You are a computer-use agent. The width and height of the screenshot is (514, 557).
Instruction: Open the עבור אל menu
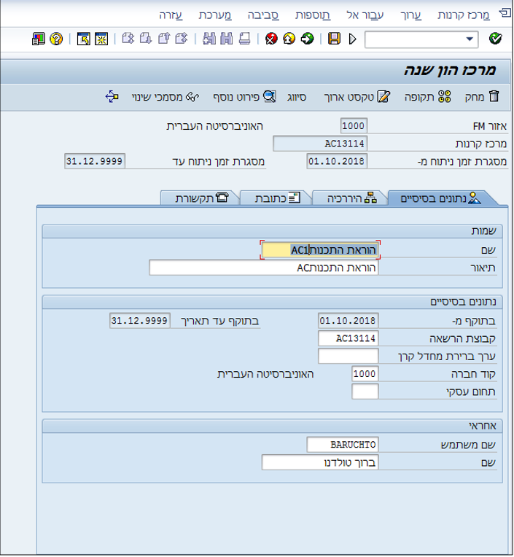click(365, 15)
